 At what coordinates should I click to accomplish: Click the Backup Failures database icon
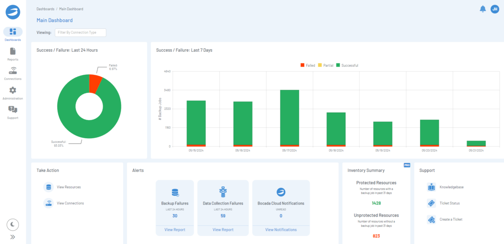pyautogui.click(x=175, y=192)
